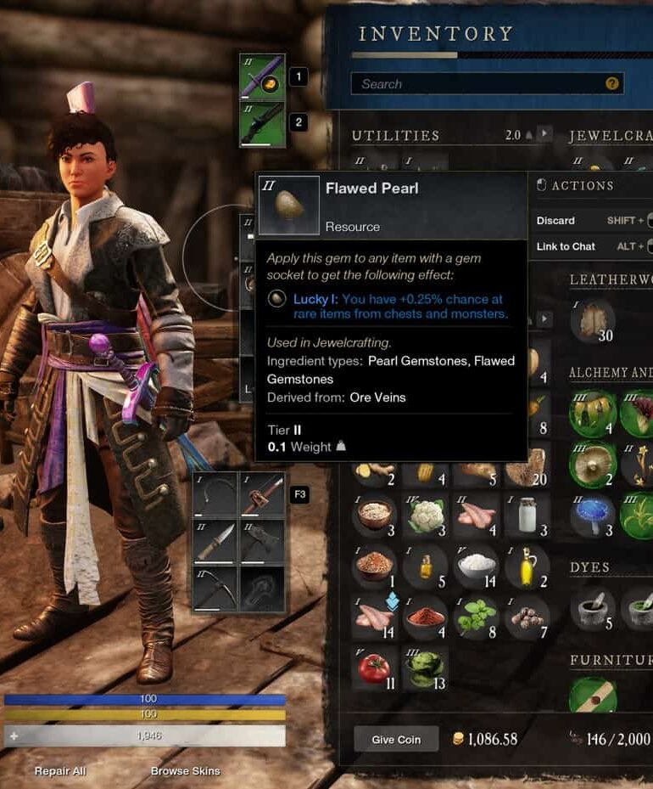Screen dimensions: 653x789
Task: Pick the olive oil bottle item
Action: pyautogui.click(x=527, y=567)
